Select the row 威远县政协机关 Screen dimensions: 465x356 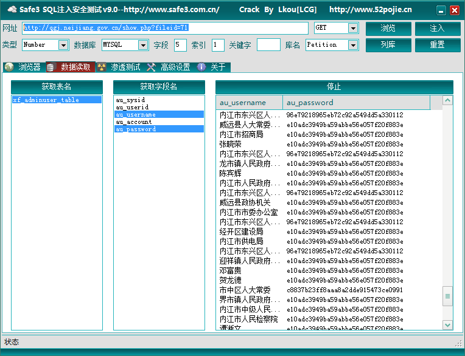click(329, 202)
